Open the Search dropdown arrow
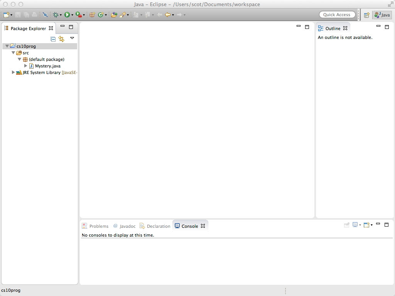This screenshot has height=296, width=395. coord(128,15)
